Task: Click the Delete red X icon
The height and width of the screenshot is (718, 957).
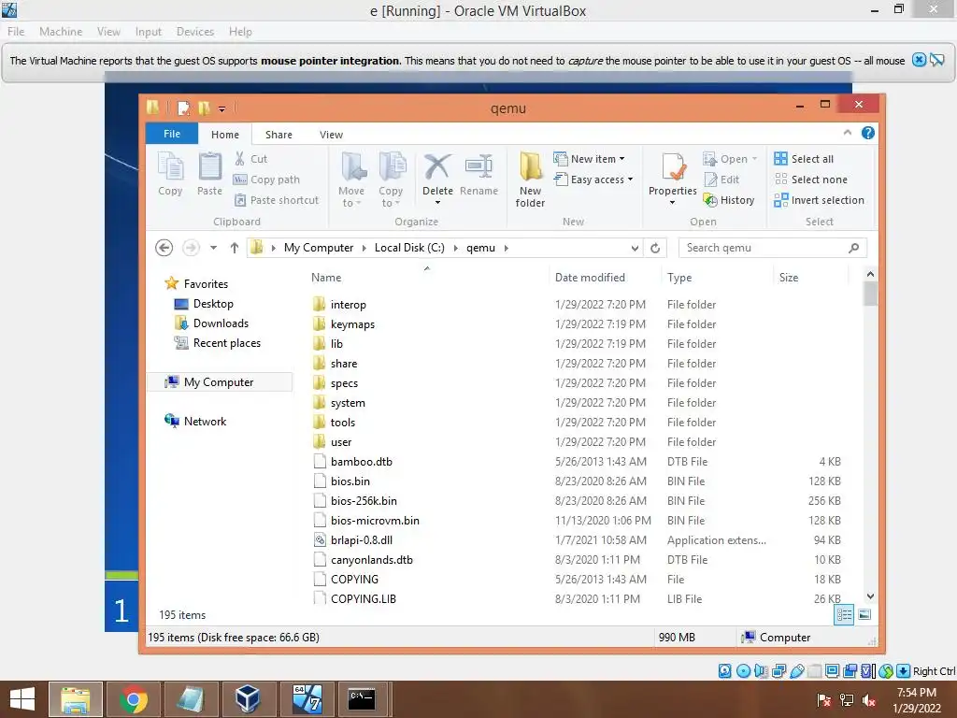Action: (437, 166)
